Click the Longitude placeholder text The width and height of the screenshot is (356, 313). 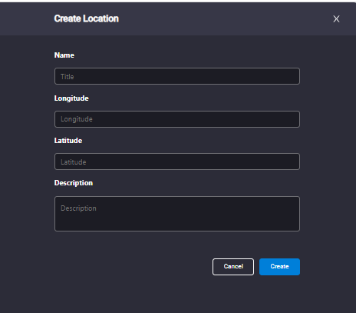pyautogui.click(x=77, y=119)
